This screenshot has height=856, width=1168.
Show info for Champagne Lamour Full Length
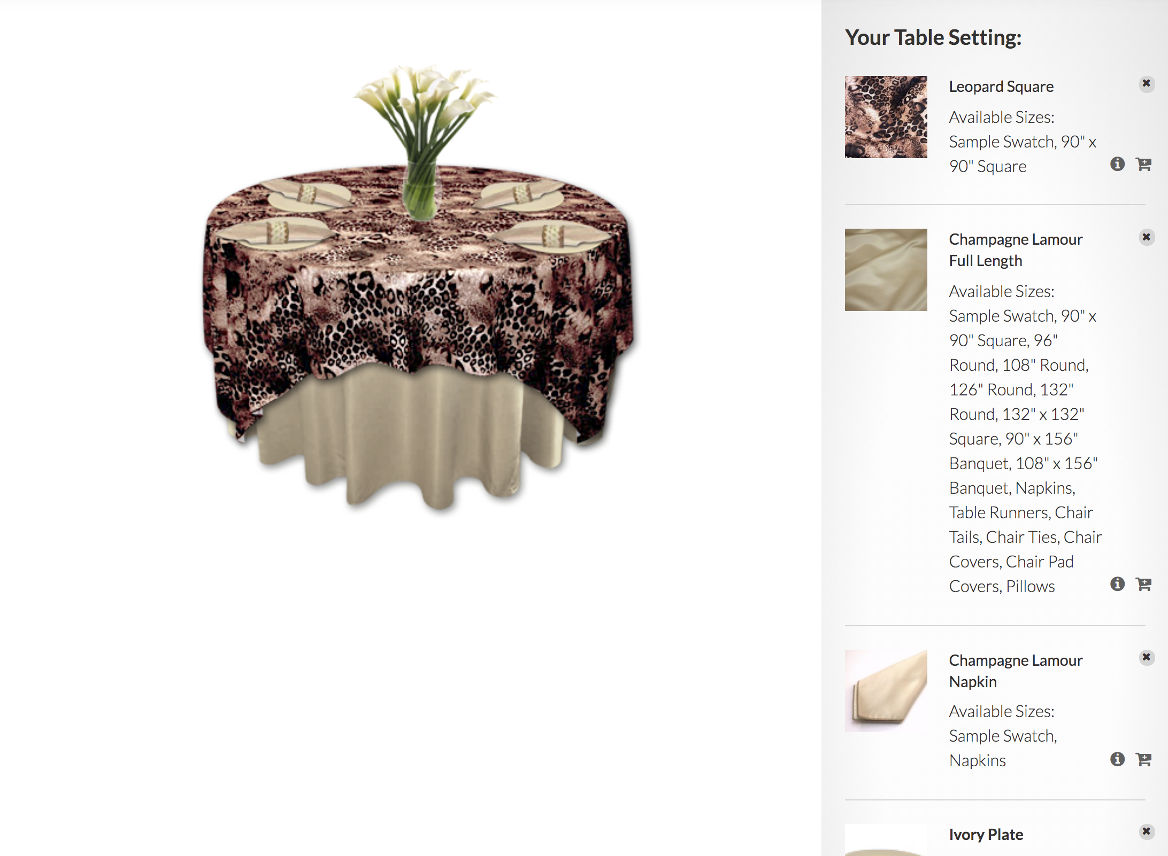[1117, 584]
